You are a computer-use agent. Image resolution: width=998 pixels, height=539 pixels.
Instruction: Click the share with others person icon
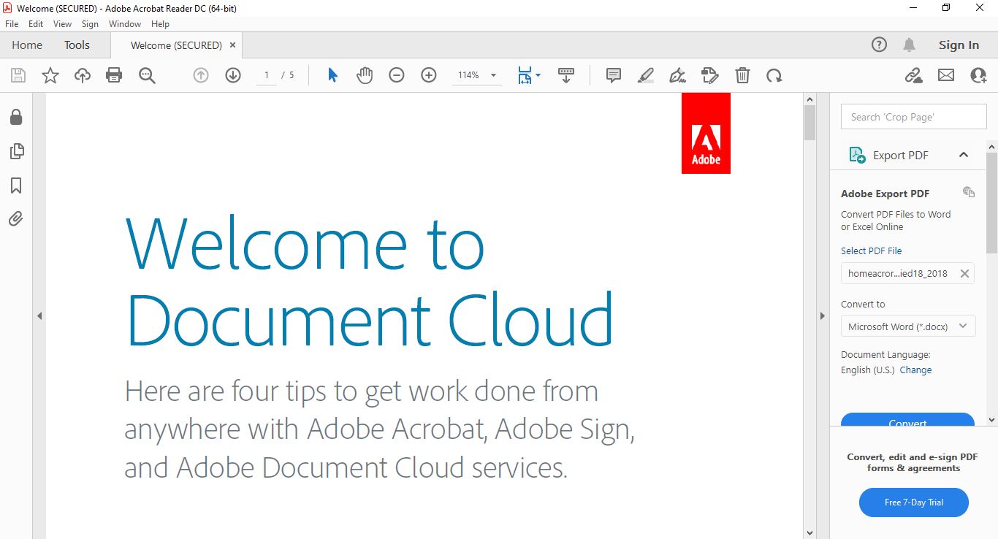[x=978, y=75]
